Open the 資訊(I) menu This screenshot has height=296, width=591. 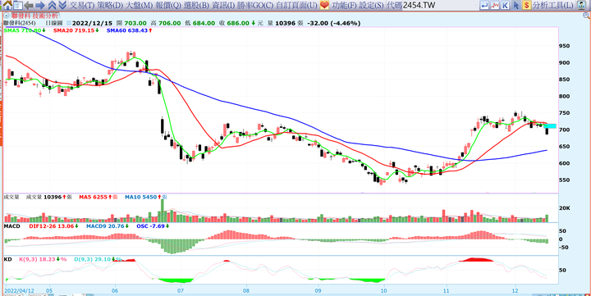click(x=222, y=5)
